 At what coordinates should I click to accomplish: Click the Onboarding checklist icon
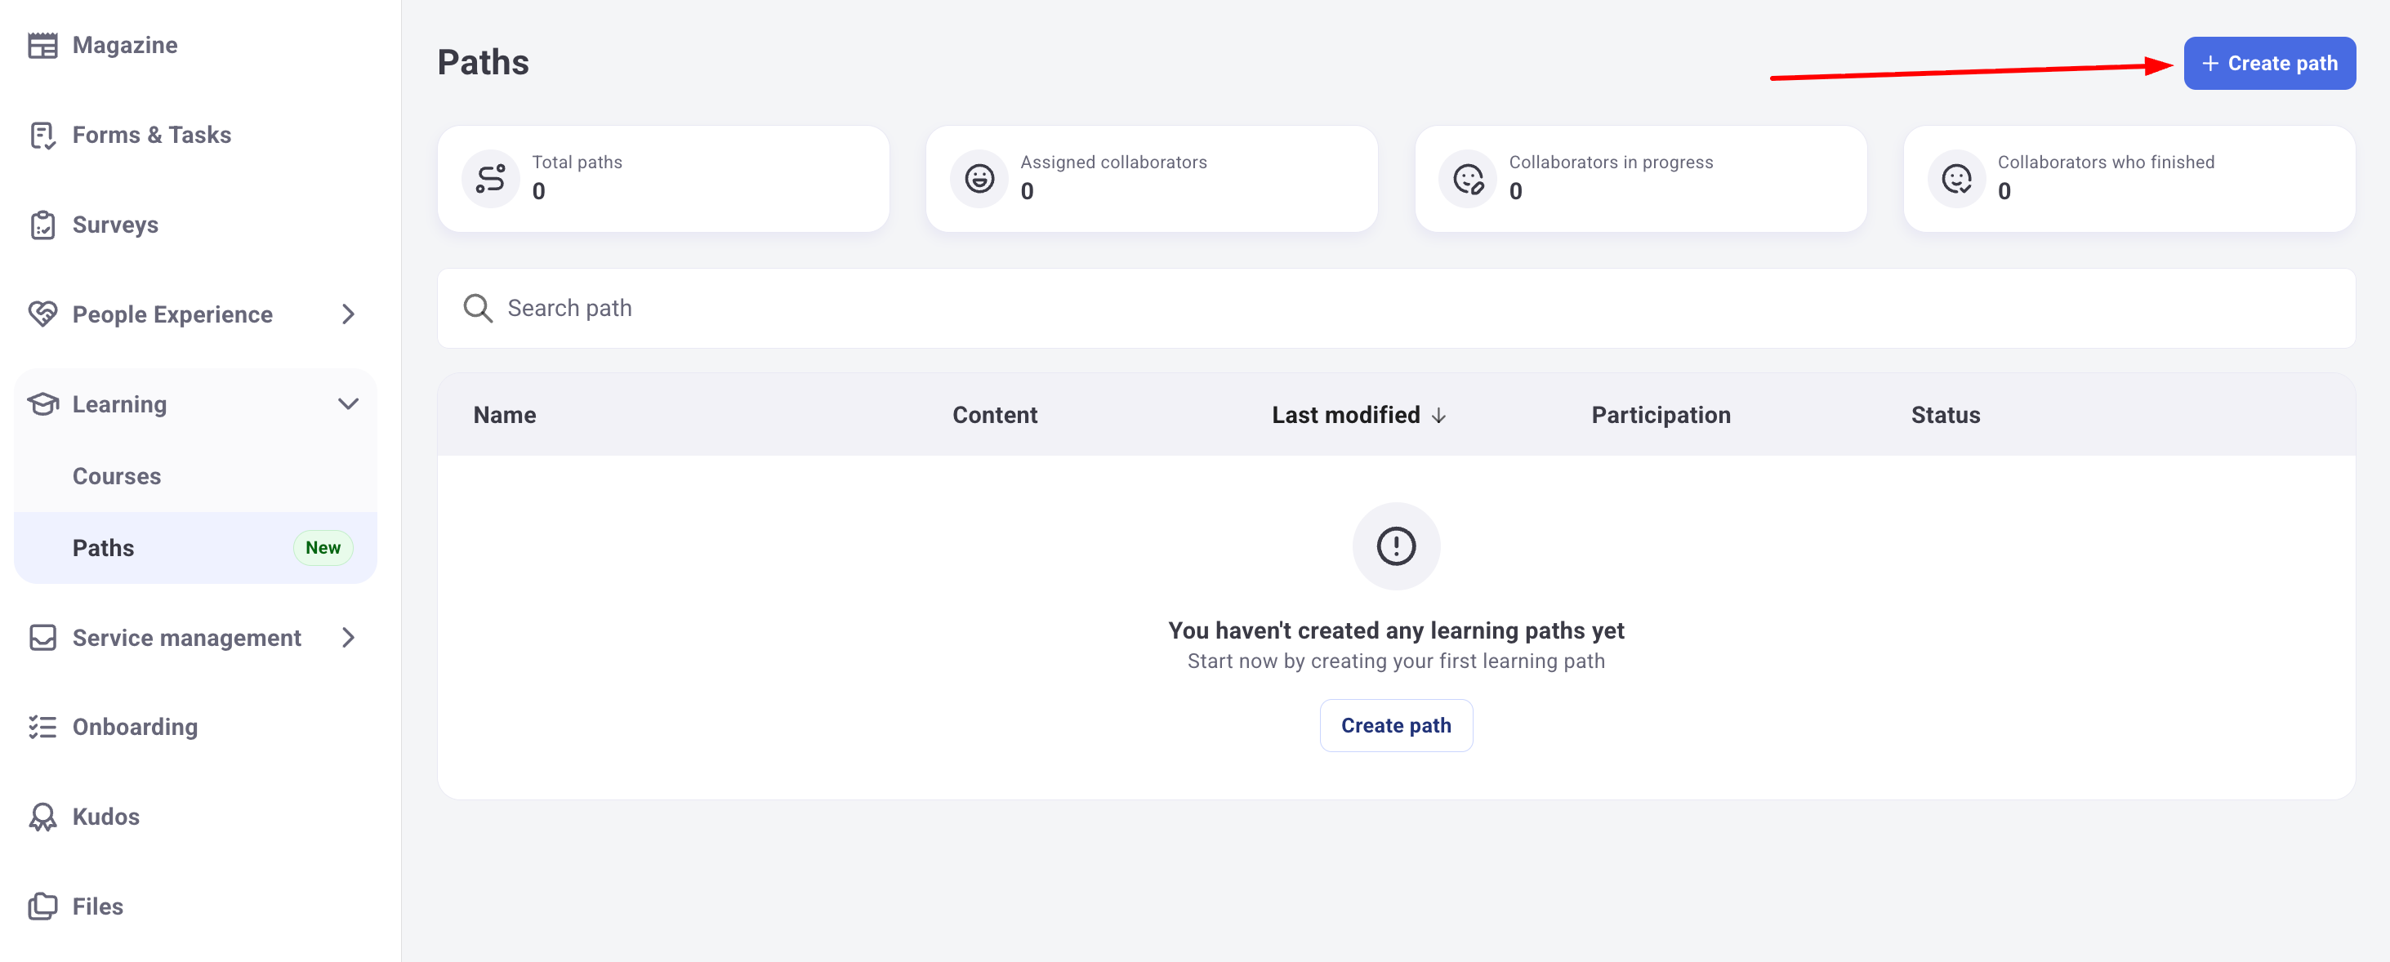click(x=42, y=726)
